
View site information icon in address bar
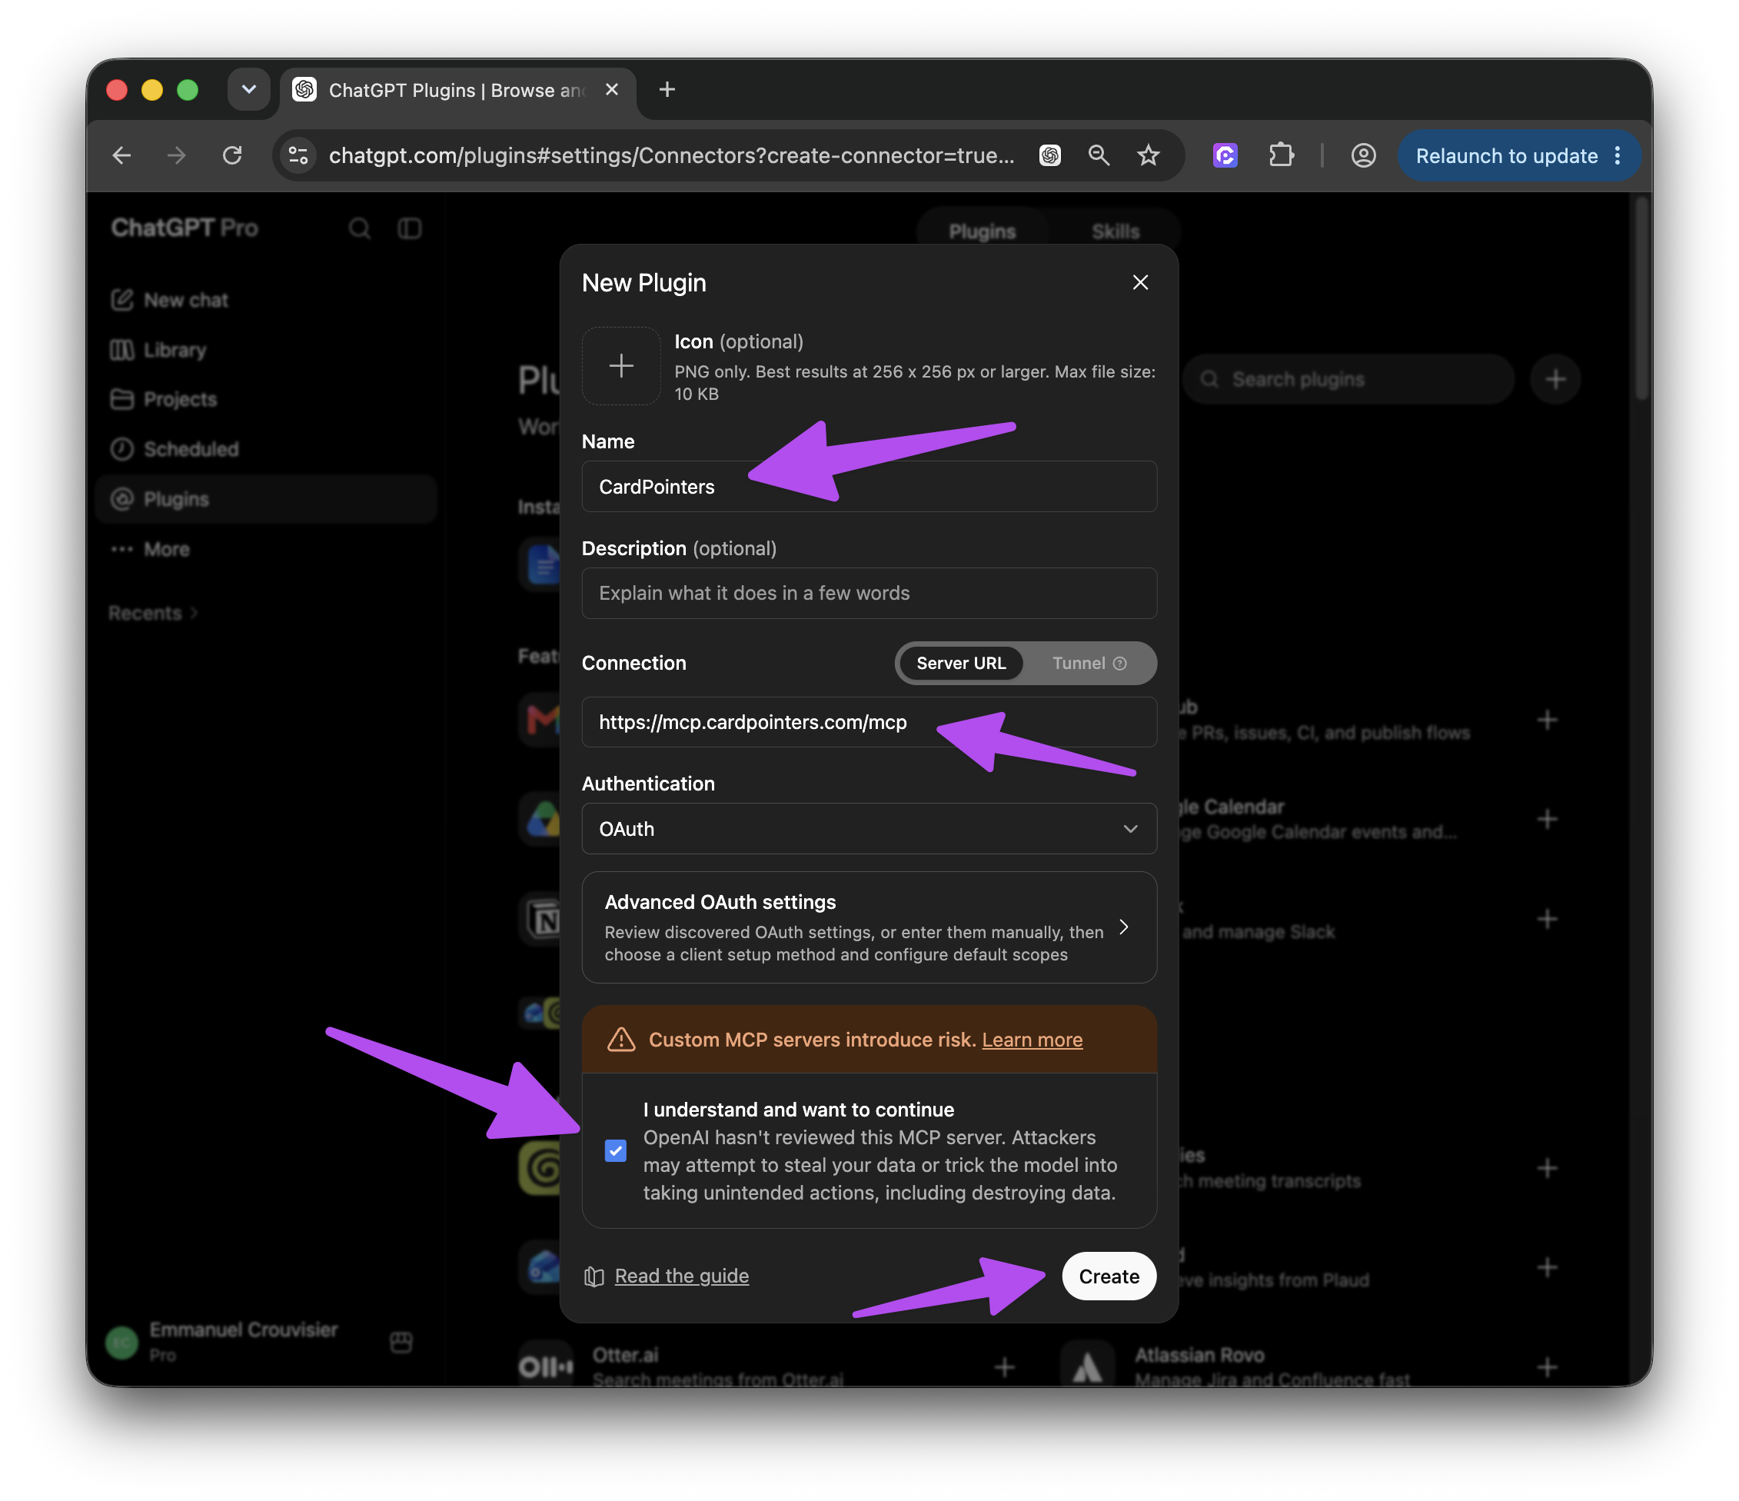pos(299,155)
